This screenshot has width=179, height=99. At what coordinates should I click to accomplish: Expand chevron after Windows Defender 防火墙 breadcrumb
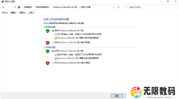pos(79,7)
